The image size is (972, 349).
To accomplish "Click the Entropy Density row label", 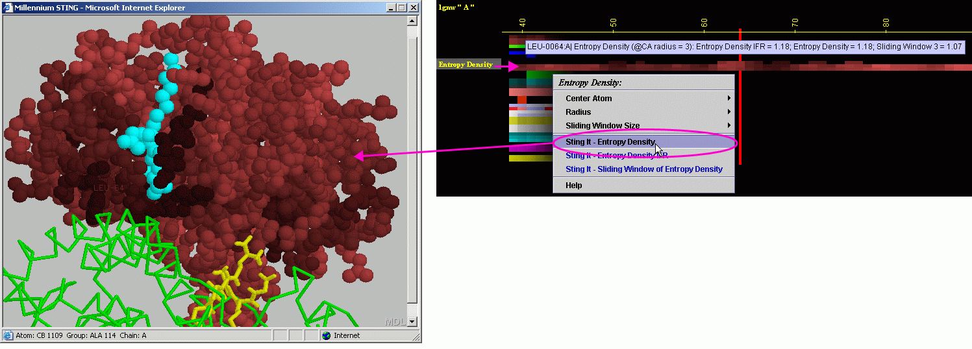I will [466, 65].
